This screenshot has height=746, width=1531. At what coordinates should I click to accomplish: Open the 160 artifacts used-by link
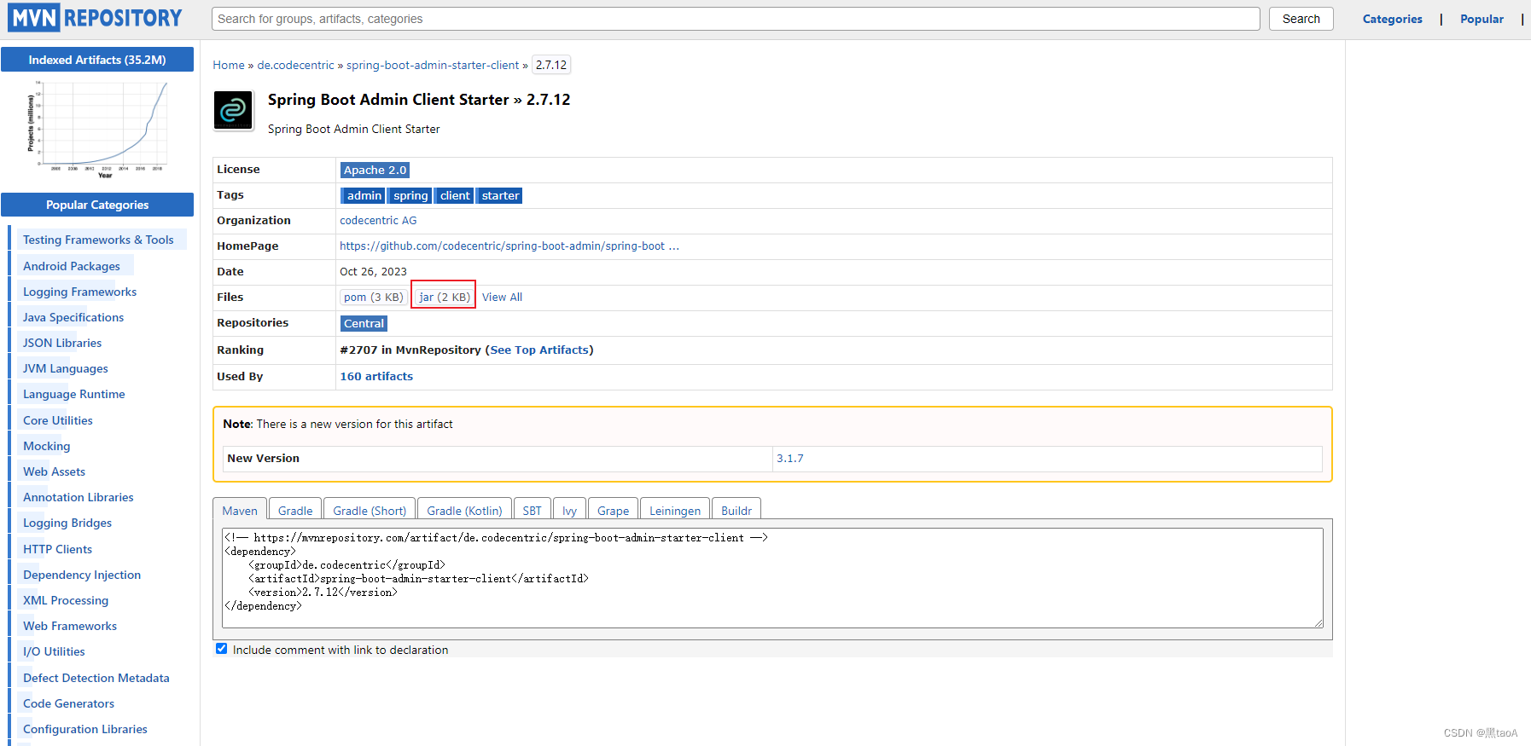376,377
